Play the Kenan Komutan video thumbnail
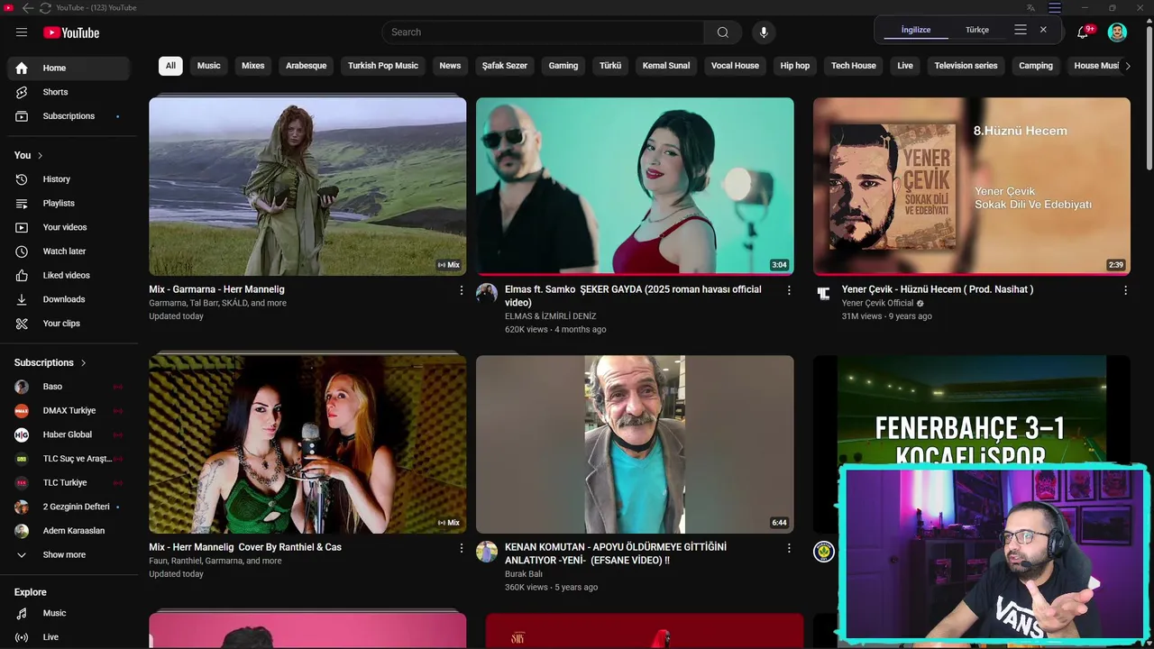The width and height of the screenshot is (1154, 649). [635, 444]
